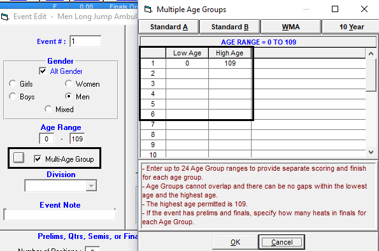Screen dimensions: 379x251
Task: Click the Event Edit window title icon
Action: (5, 17)
